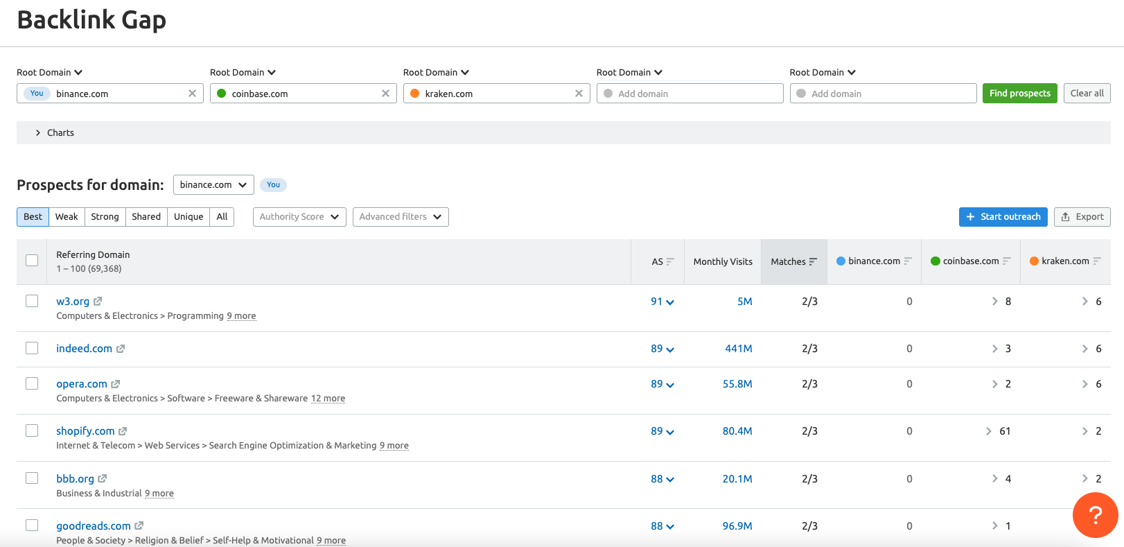Open external link icon next to shopify.com
Image resolution: width=1124 pixels, height=547 pixels.
pos(123,431)
